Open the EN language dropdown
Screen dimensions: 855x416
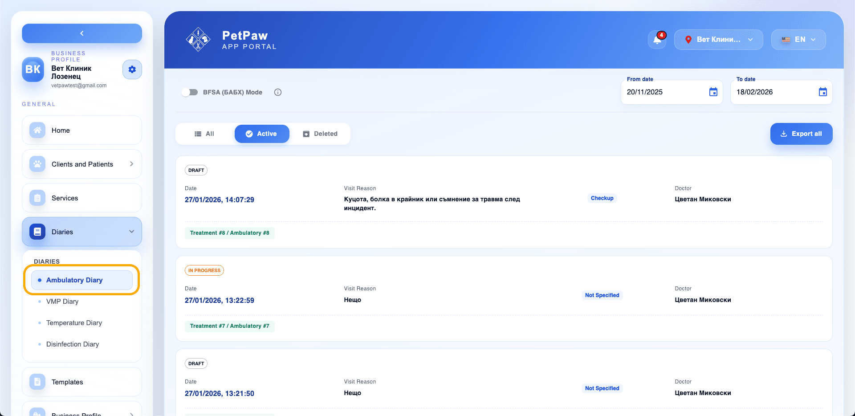click(x=798, y=40)
